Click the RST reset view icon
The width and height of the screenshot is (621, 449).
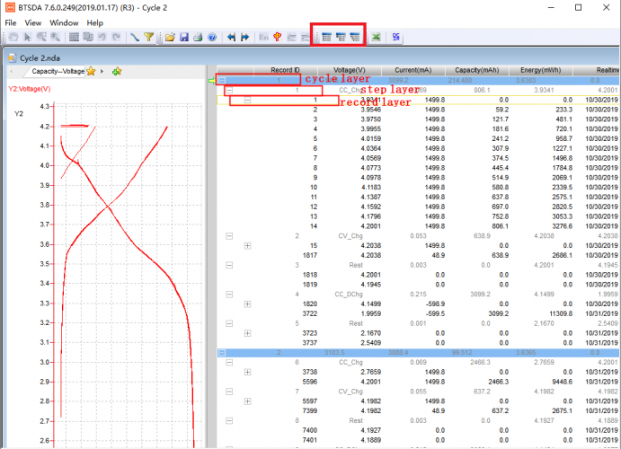point(74,37)
